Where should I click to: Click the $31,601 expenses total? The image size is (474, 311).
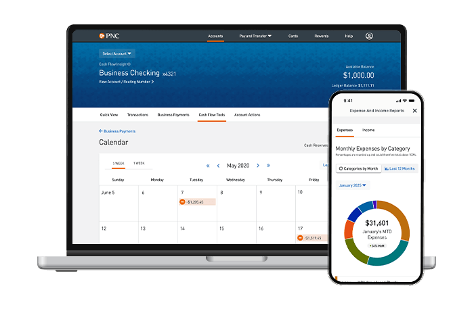(376, 223)
